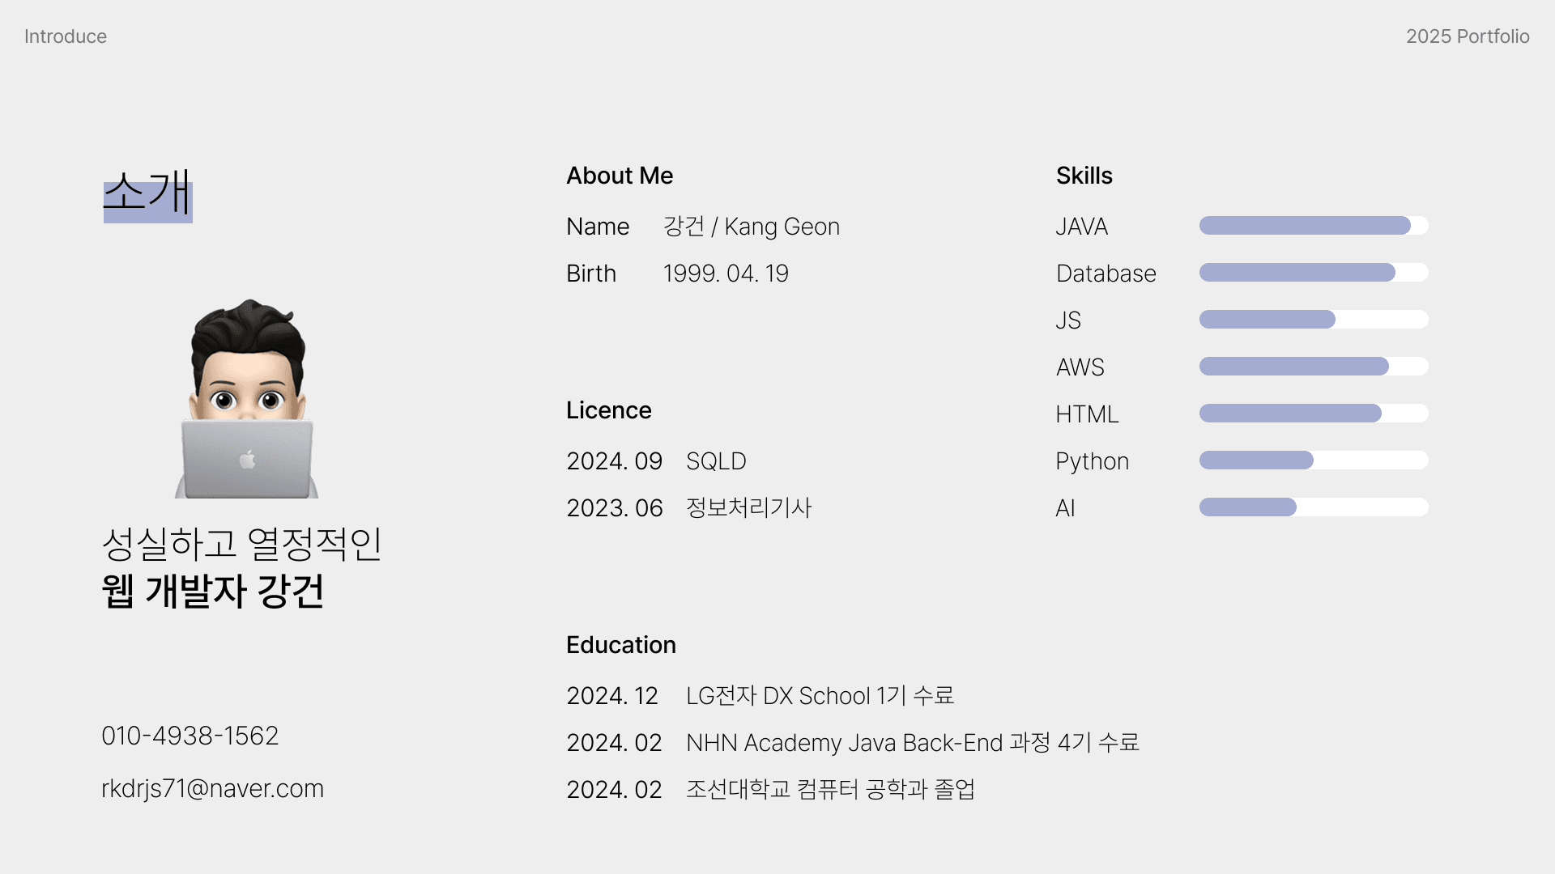Click the memoji avatar with laptop
Image resolution: width=1555 pixels, height=874 pixels.
click(247, 398)
